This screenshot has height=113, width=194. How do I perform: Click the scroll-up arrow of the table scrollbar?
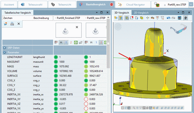click(x=108, y=18)
